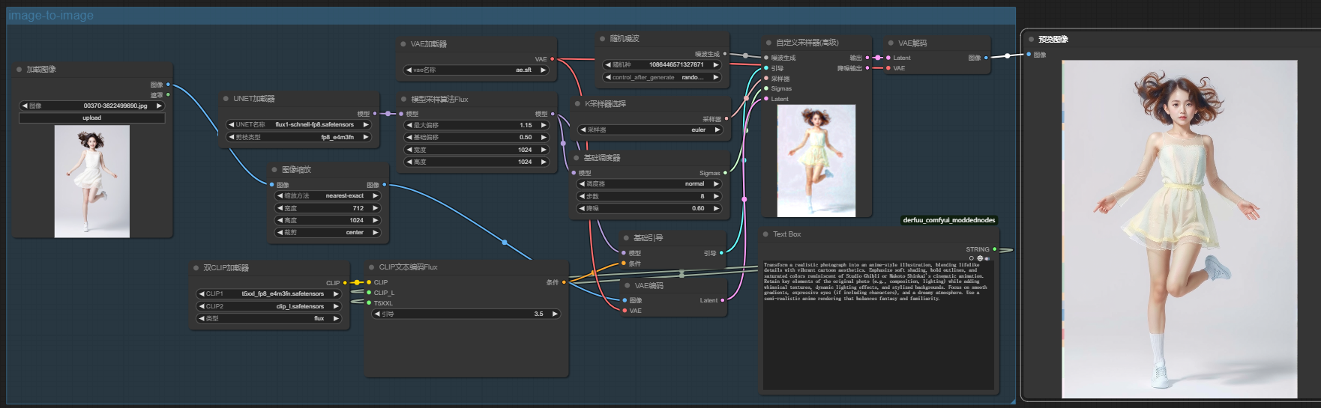1321x408 pixels.
Task: Click the 图像 output port on VAE解码 node
Action: pyautogui.click(x=986, y=58)
